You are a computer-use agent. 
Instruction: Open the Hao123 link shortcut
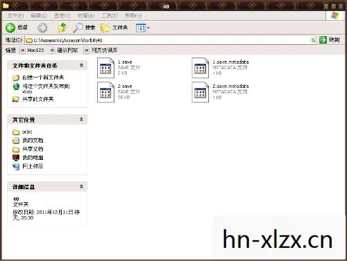tap(32, 50)
